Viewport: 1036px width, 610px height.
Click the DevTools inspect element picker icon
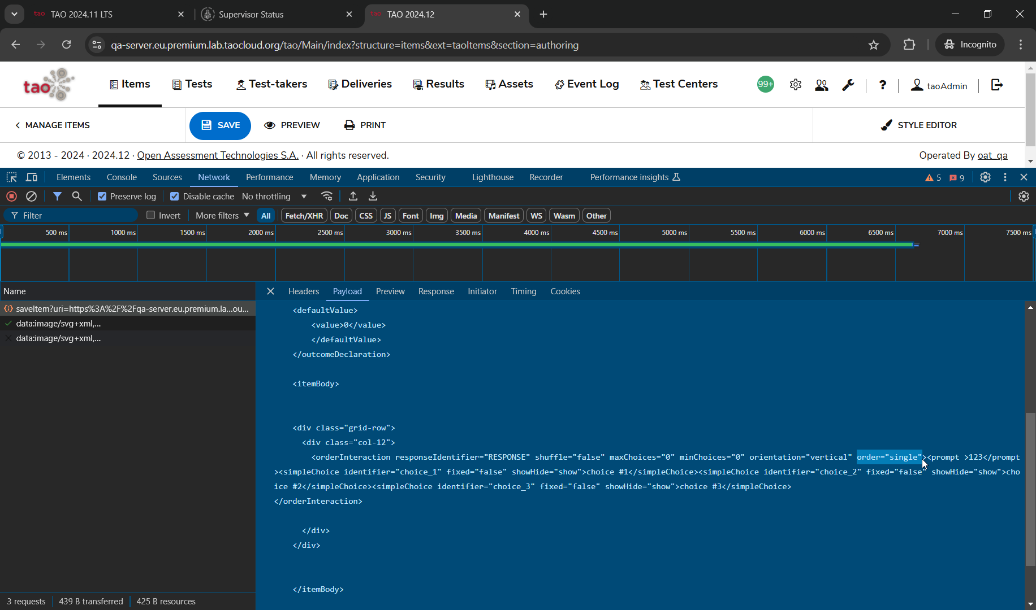coord(11,177)
